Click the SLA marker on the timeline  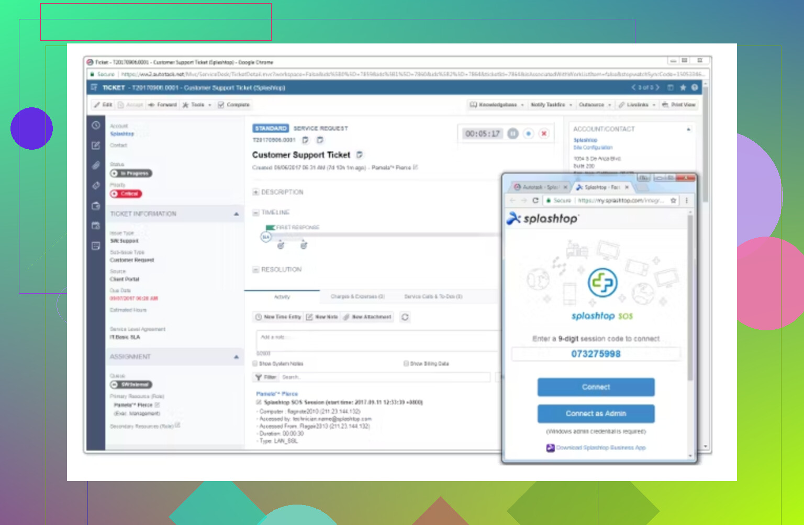click(265, 237)
